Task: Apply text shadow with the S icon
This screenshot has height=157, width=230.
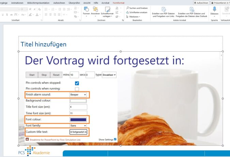Action: pyautogui.click(x=7, y=15)
